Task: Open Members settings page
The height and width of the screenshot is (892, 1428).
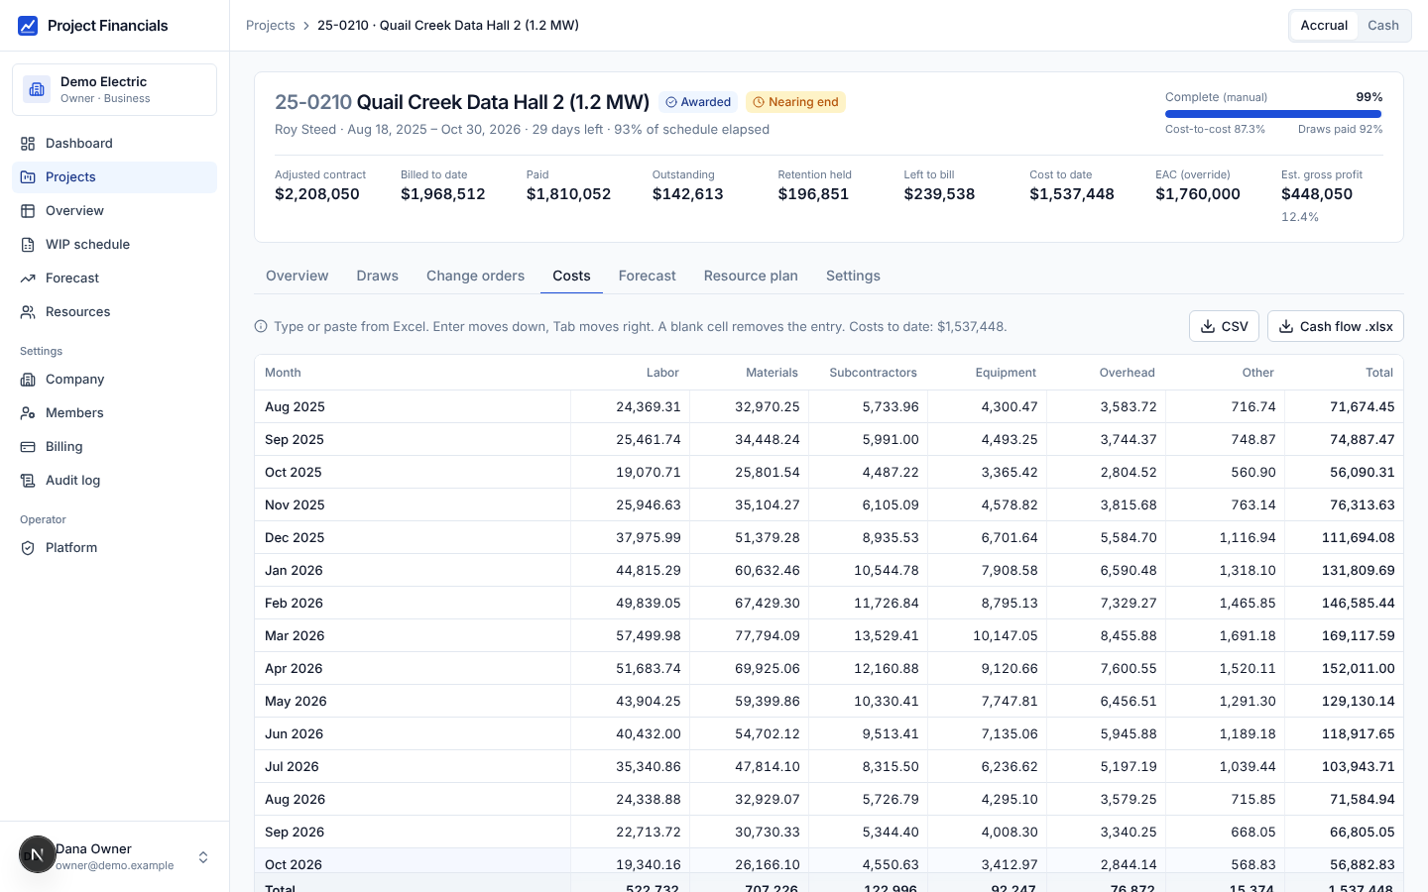Action: click(x=114, y=413)
